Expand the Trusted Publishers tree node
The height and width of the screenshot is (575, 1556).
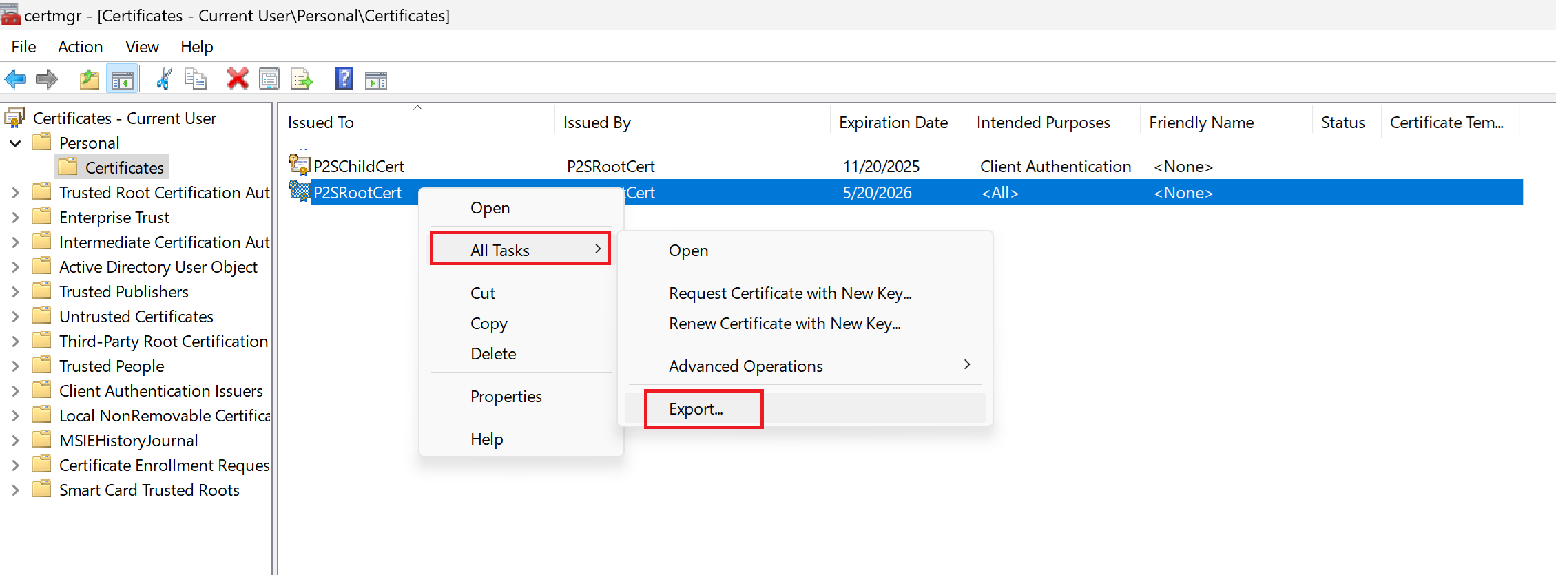tap(16, 292)
